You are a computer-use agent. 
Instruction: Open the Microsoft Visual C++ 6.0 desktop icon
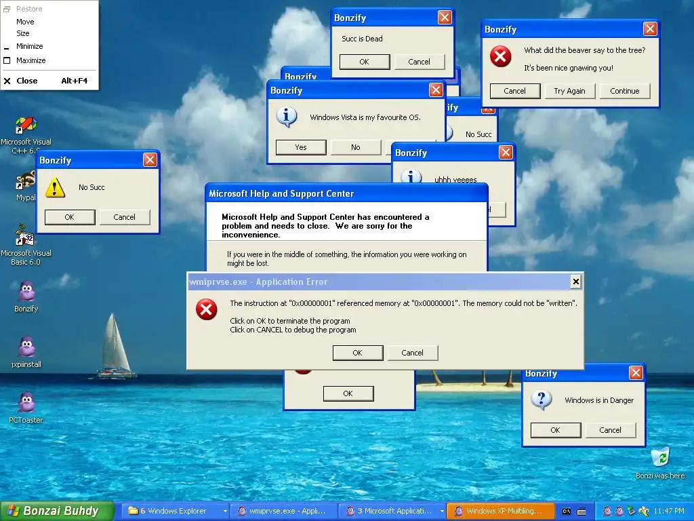(x=26, y=126)
